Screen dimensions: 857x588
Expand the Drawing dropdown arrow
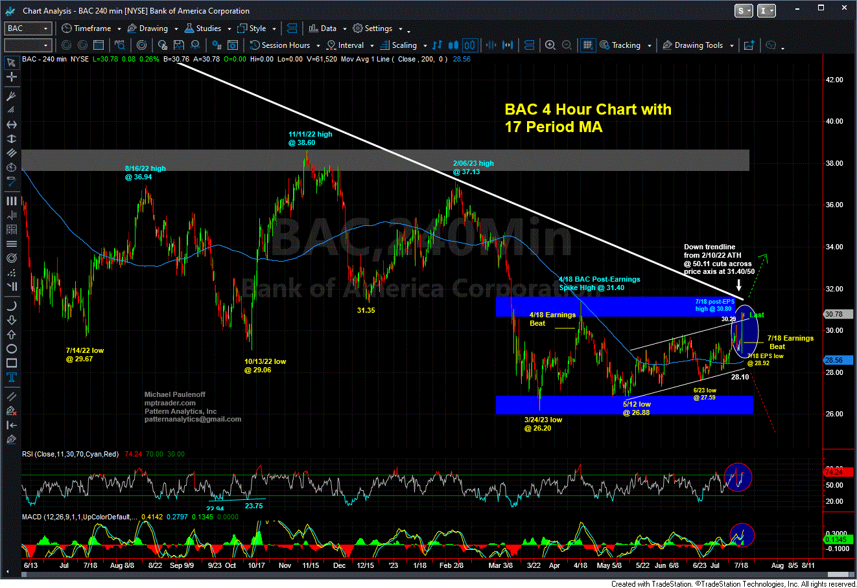[176, 29]
